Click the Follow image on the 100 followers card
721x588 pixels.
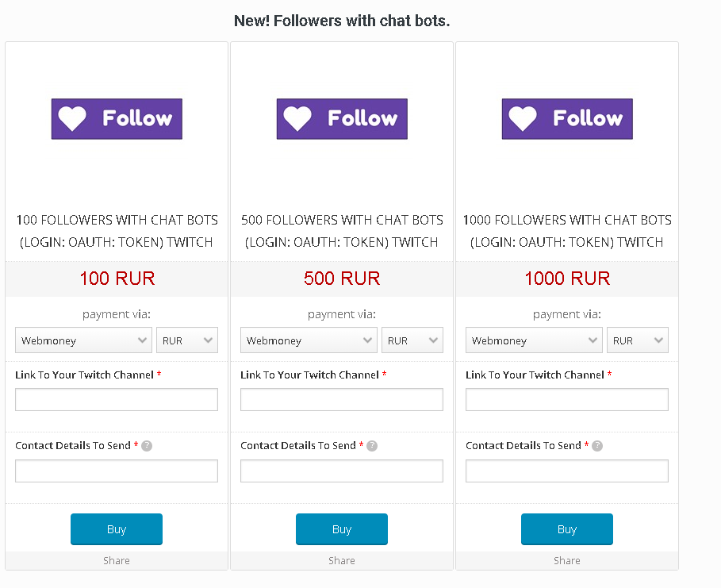coord(117,119)
